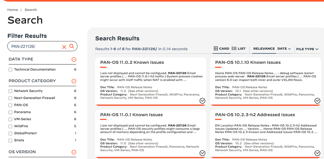
Task: Check the Next-Generation Firewall filter
Action: (10, 98)
